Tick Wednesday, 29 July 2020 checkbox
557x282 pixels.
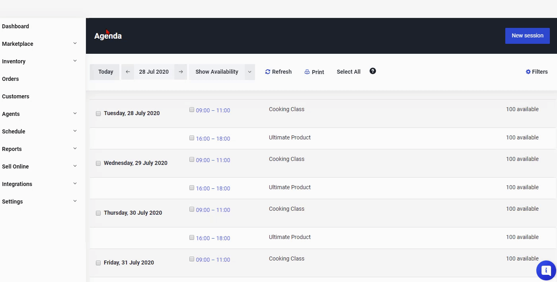98,163
